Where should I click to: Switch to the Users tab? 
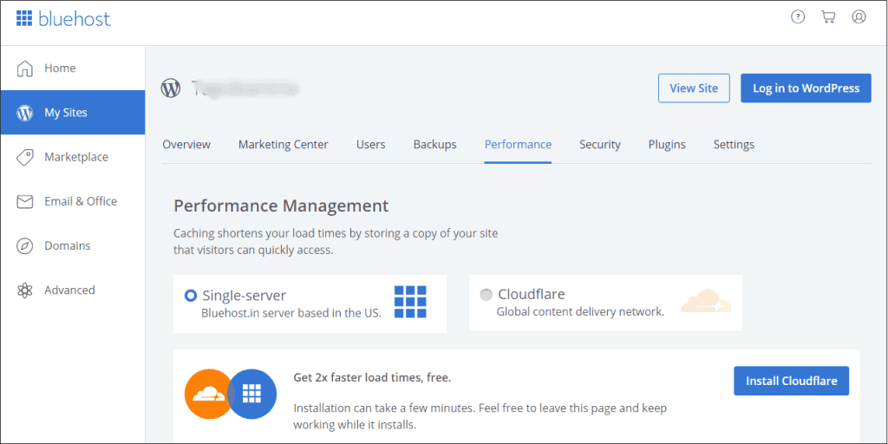(371, 145)
